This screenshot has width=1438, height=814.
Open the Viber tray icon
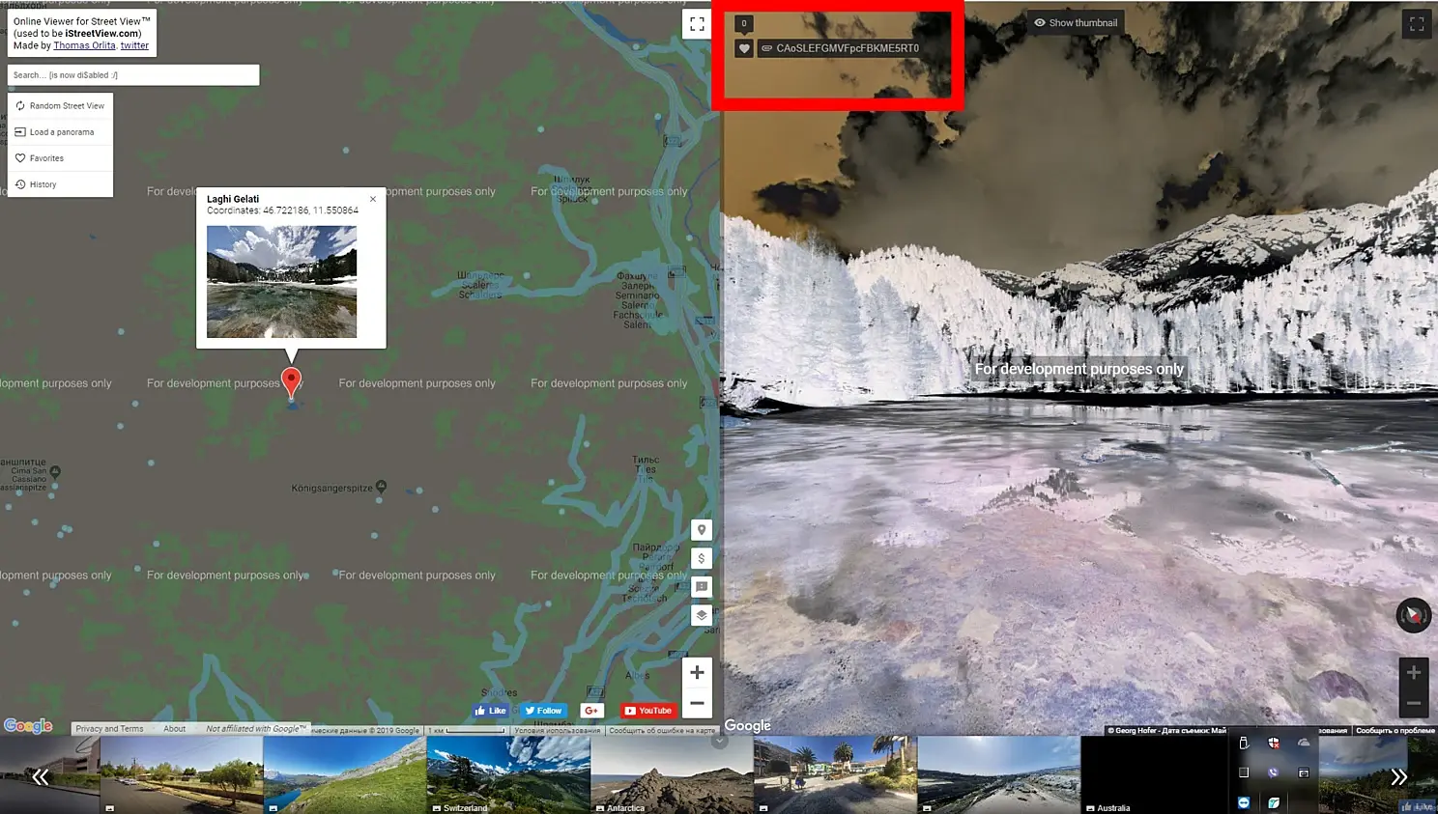coord(1274,772)
